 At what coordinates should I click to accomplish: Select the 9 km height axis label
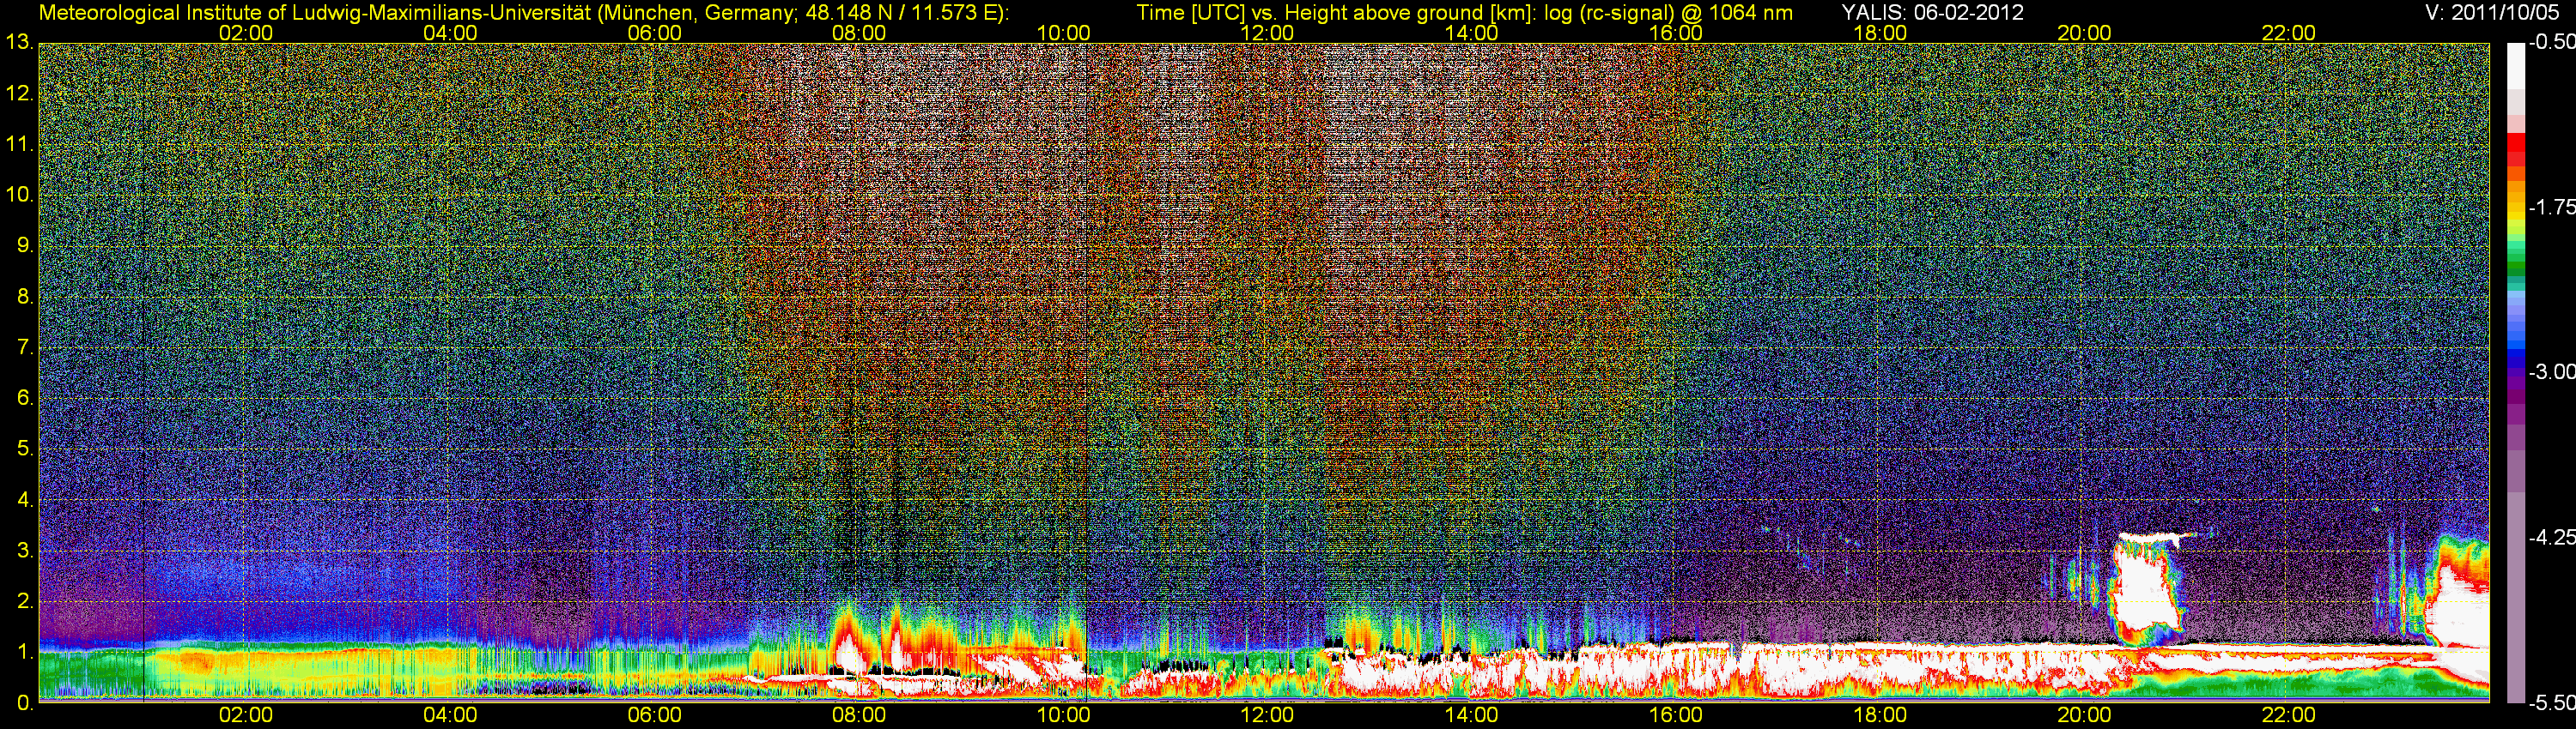(x=25, y=245)
